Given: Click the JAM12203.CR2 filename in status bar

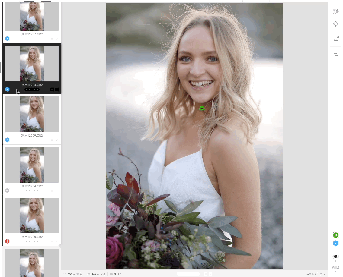Looking at the screenshot, I should [315, 274].
